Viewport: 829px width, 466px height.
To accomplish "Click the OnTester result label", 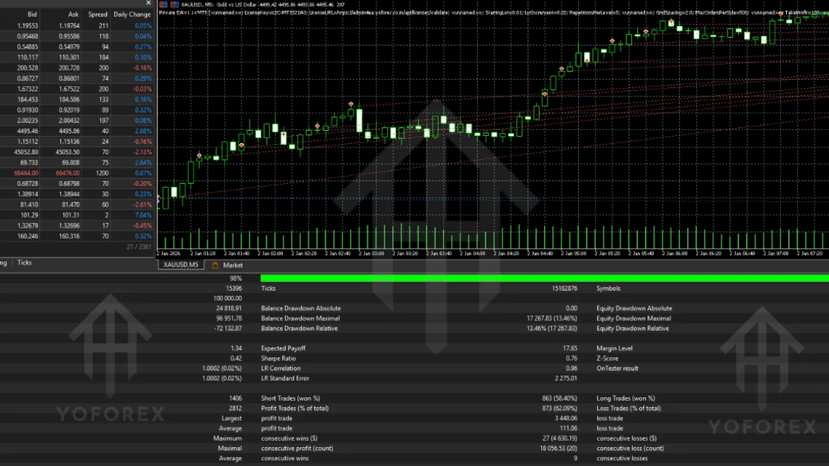I will (617, 369).
